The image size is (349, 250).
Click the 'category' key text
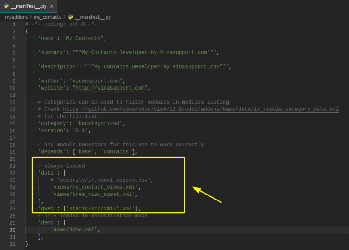coord(54,123)
